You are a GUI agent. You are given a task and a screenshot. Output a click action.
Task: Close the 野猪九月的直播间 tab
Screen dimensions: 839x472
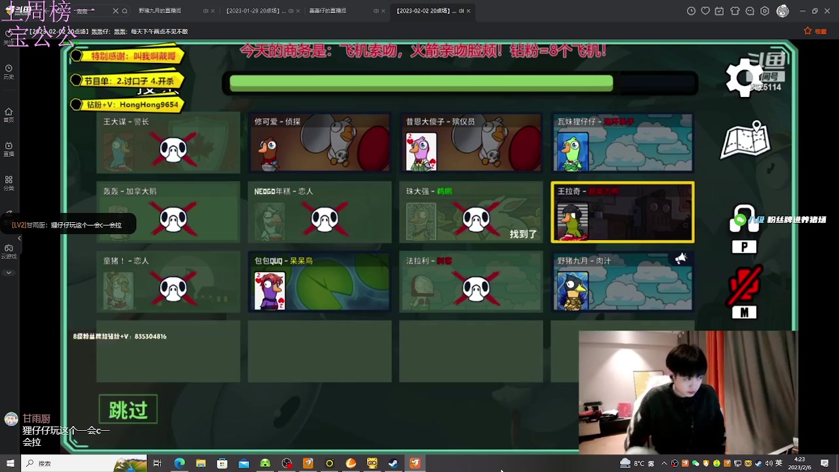[x=212, y=11]
